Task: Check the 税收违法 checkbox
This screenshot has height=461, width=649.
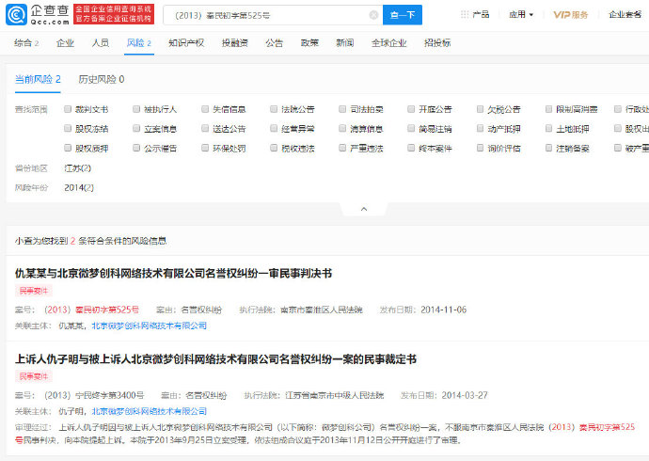Action: 274,148
